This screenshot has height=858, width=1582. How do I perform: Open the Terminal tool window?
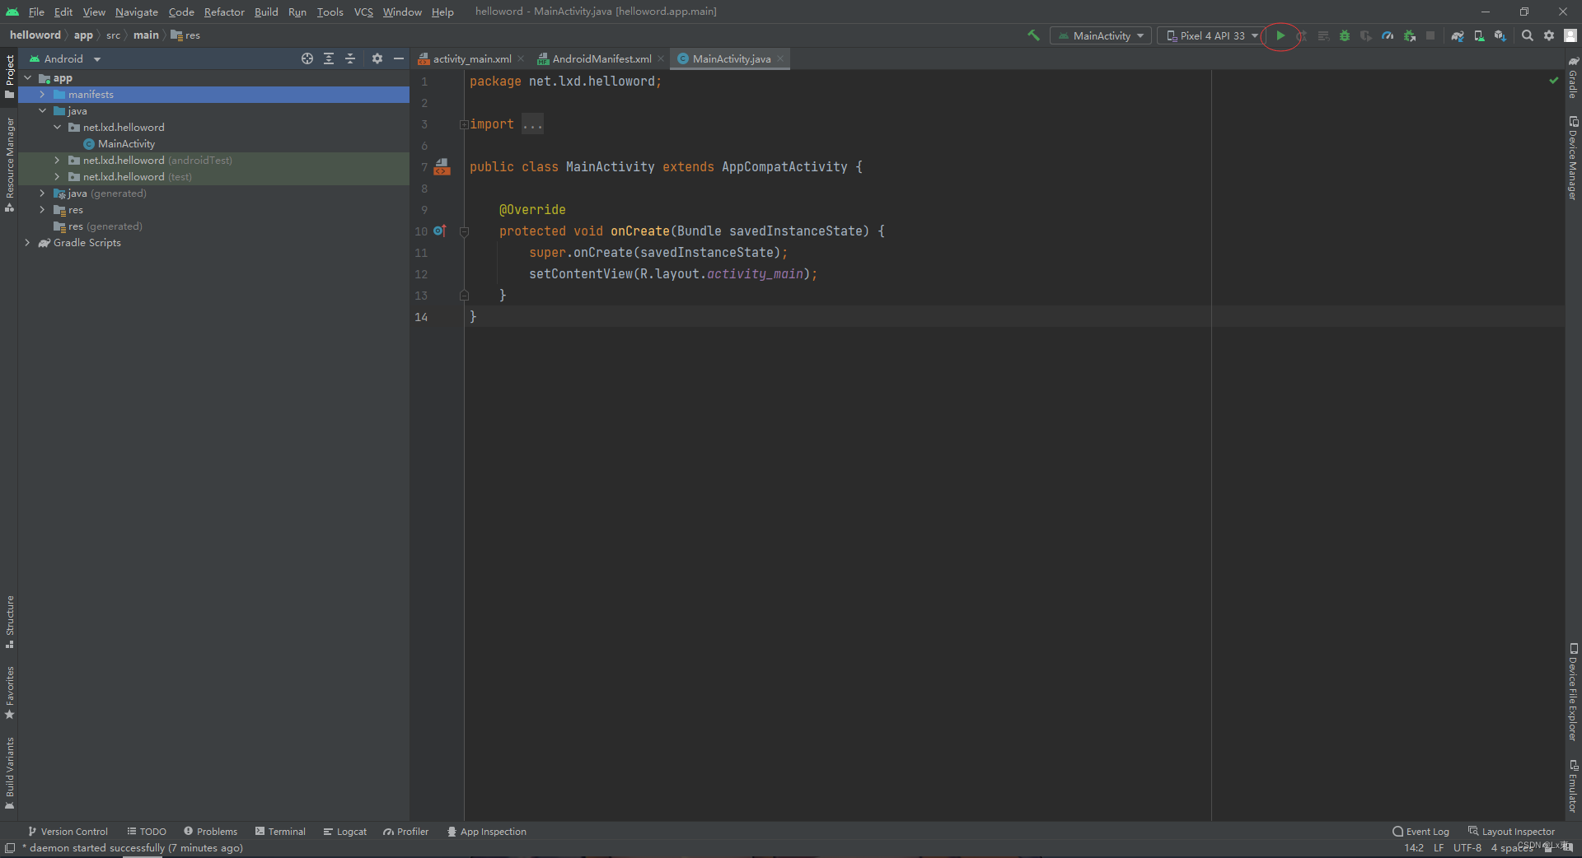(x=280, y=832)
